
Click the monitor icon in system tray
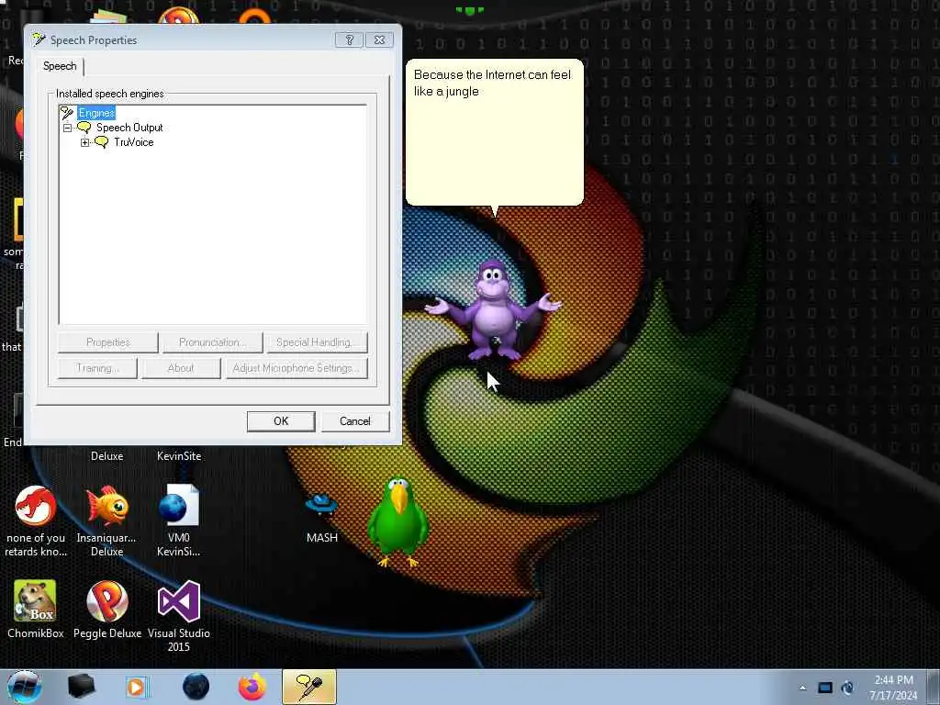pos(825,688)
